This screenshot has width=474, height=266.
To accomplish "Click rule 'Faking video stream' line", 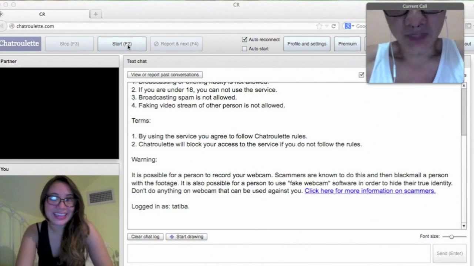I will coord(208,105).
